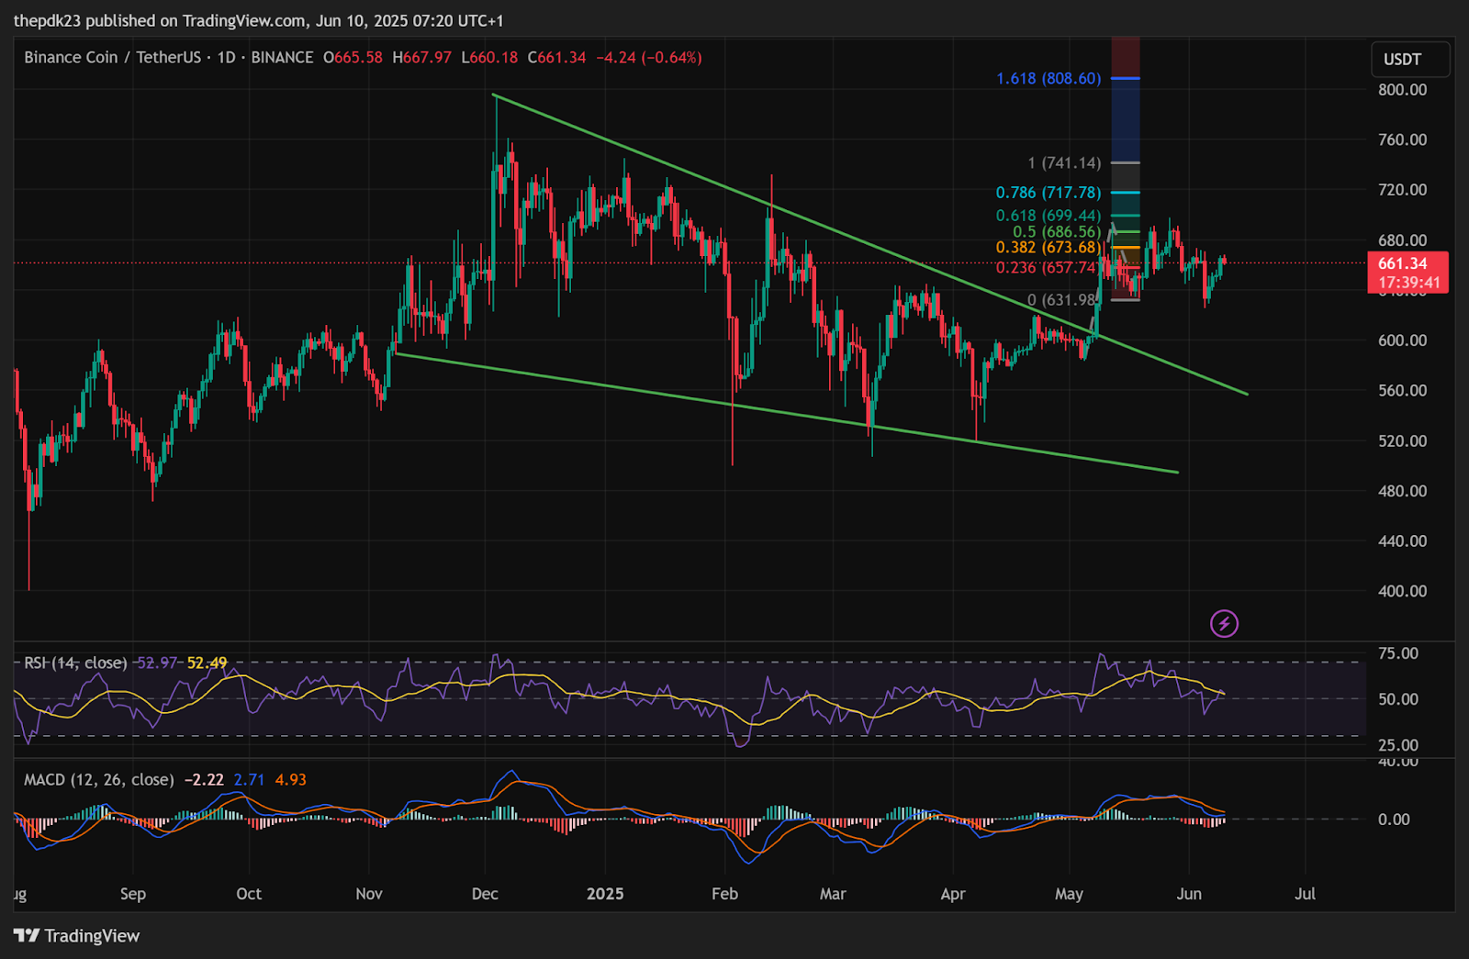This screenshot has width=1469, height=959.
Task: Click the Sep label on time axis
Action: pos(133,894)
